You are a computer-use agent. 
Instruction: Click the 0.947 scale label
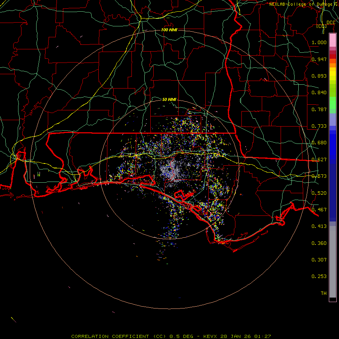(319, 59)
